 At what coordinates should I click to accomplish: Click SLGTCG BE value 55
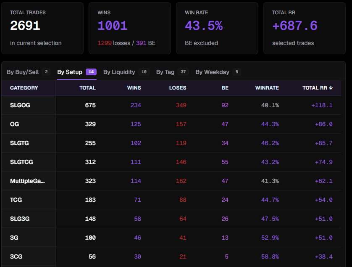click(x=225, y=162)
